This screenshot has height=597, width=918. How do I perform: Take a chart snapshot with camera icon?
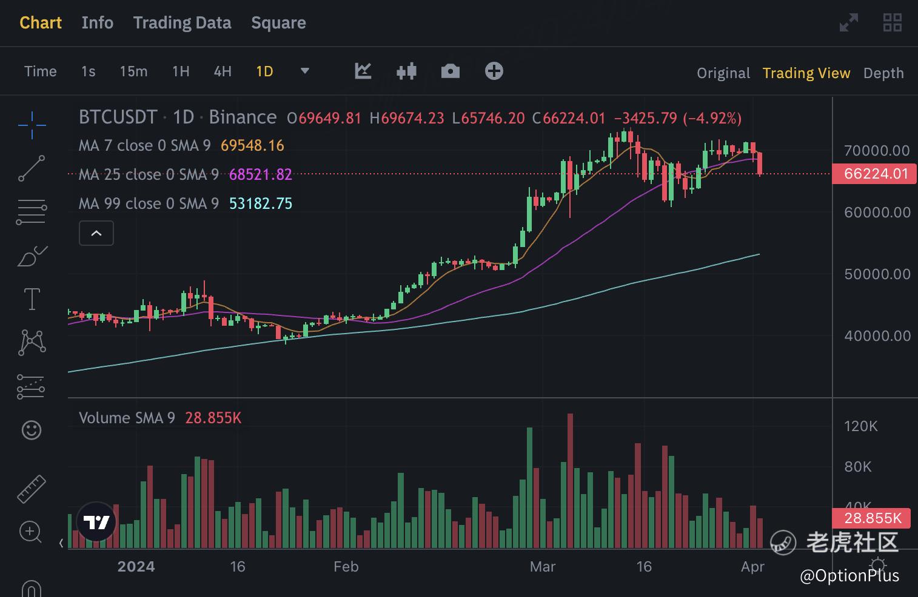pyautogui.click(x=450, y=71)
